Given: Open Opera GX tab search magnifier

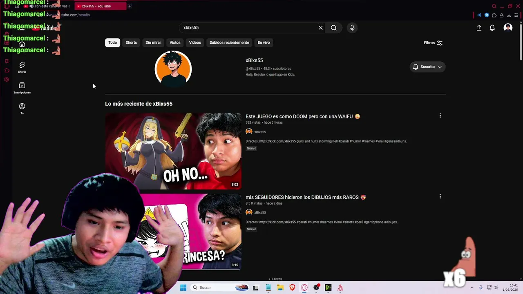Looking at the screenshot, I should 494,6.
